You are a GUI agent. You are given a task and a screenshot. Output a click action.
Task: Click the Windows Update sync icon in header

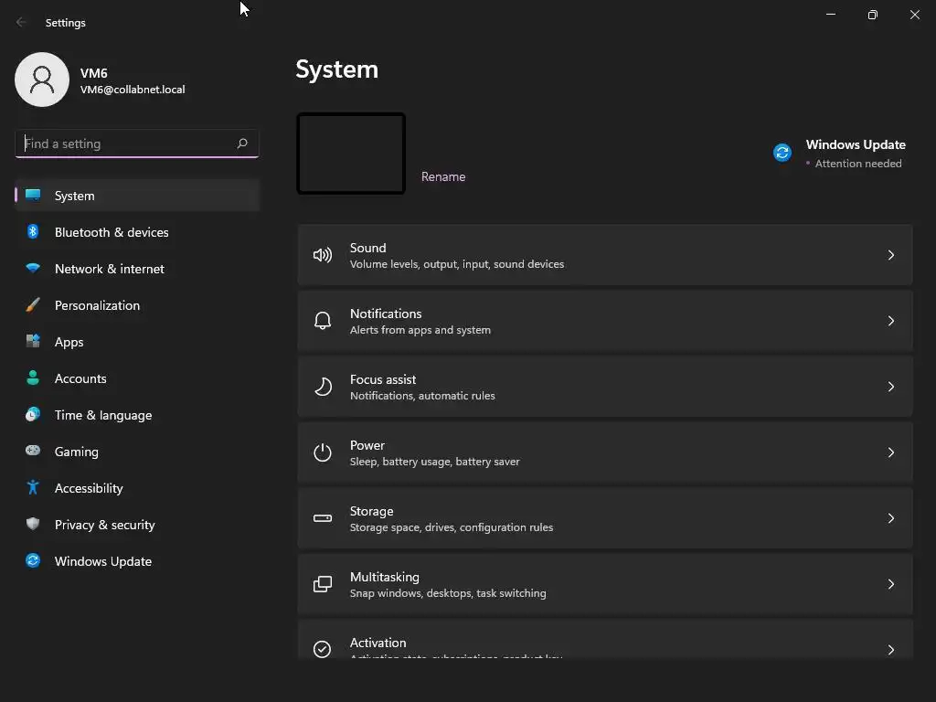point(782,153)
